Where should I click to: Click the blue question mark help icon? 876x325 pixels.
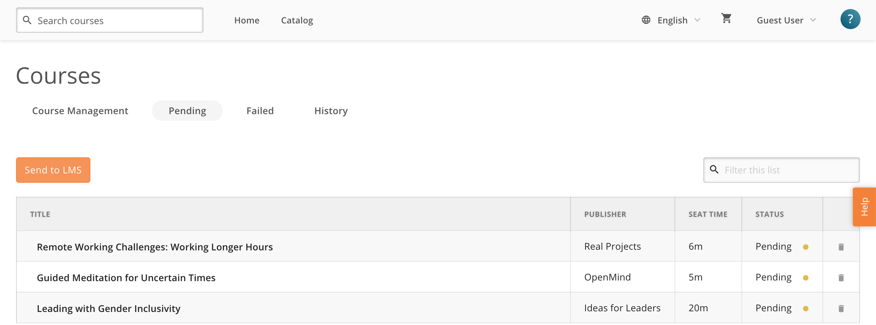coord(850,19)
